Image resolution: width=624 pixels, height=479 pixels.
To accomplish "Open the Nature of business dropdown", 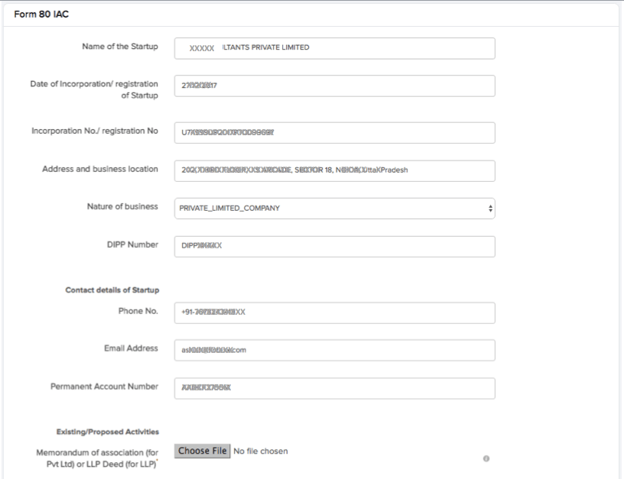I will pos(334,208).
